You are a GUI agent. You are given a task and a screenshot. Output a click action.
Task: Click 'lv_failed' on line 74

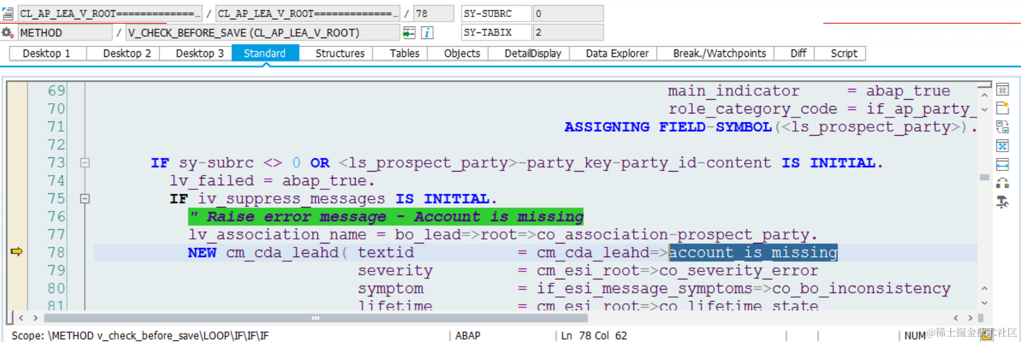(212, 181)
